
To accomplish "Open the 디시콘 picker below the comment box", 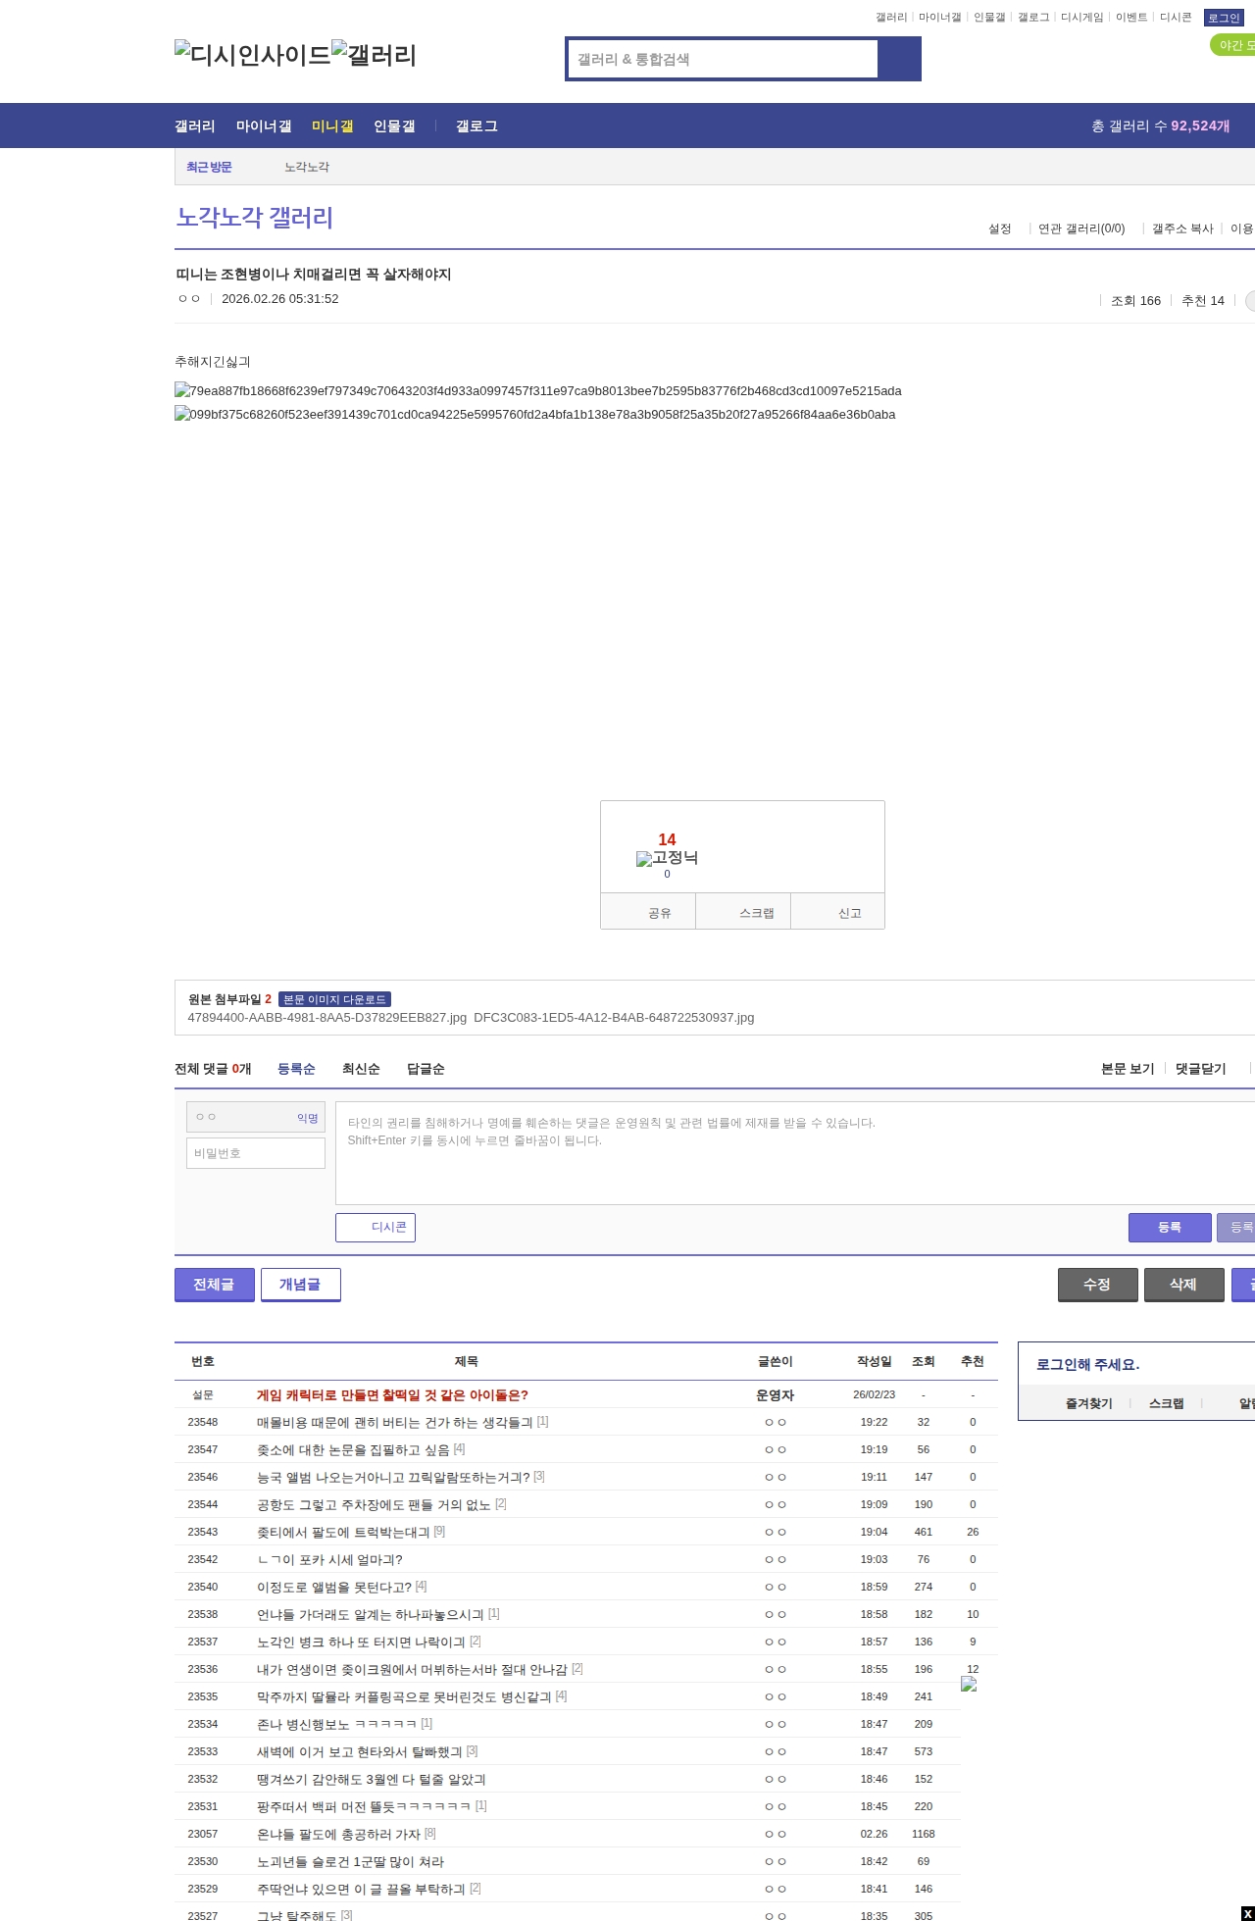I will pos(376,1228).
